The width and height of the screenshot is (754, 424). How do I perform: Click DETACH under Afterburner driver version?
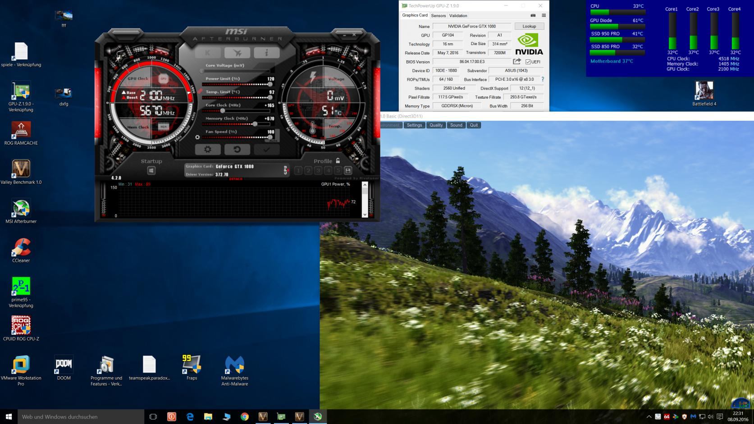(x=236, y=179)
